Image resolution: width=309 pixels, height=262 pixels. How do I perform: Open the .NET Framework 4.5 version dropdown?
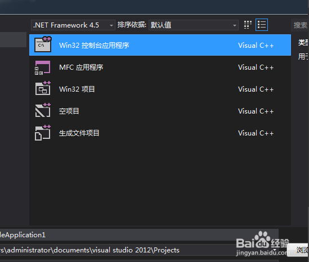click(x=73, y=25)
